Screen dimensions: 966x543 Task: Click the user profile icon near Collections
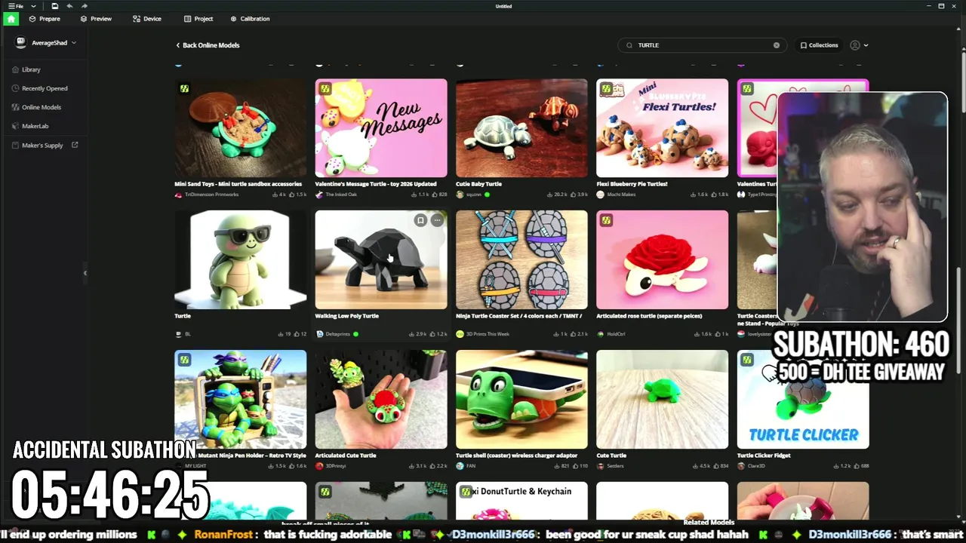[x=855, y=45]
